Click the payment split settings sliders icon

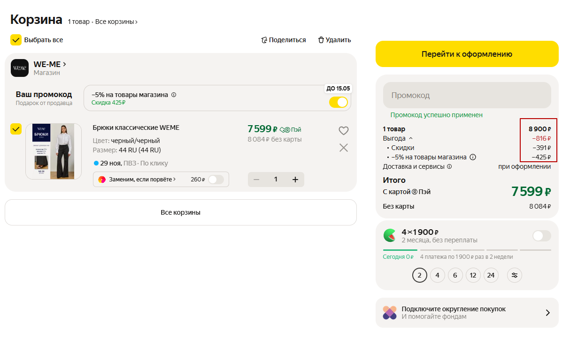click(515, 275)
